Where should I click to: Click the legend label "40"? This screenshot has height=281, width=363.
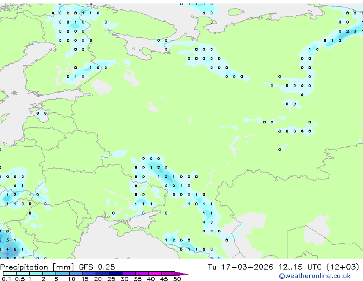tap(151, 279)
